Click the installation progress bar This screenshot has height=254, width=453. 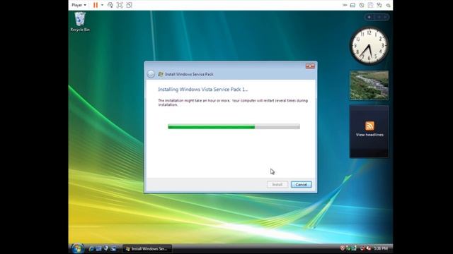coord(234,126)
